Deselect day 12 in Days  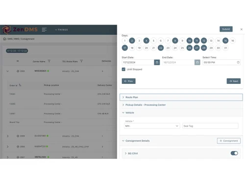204,41
